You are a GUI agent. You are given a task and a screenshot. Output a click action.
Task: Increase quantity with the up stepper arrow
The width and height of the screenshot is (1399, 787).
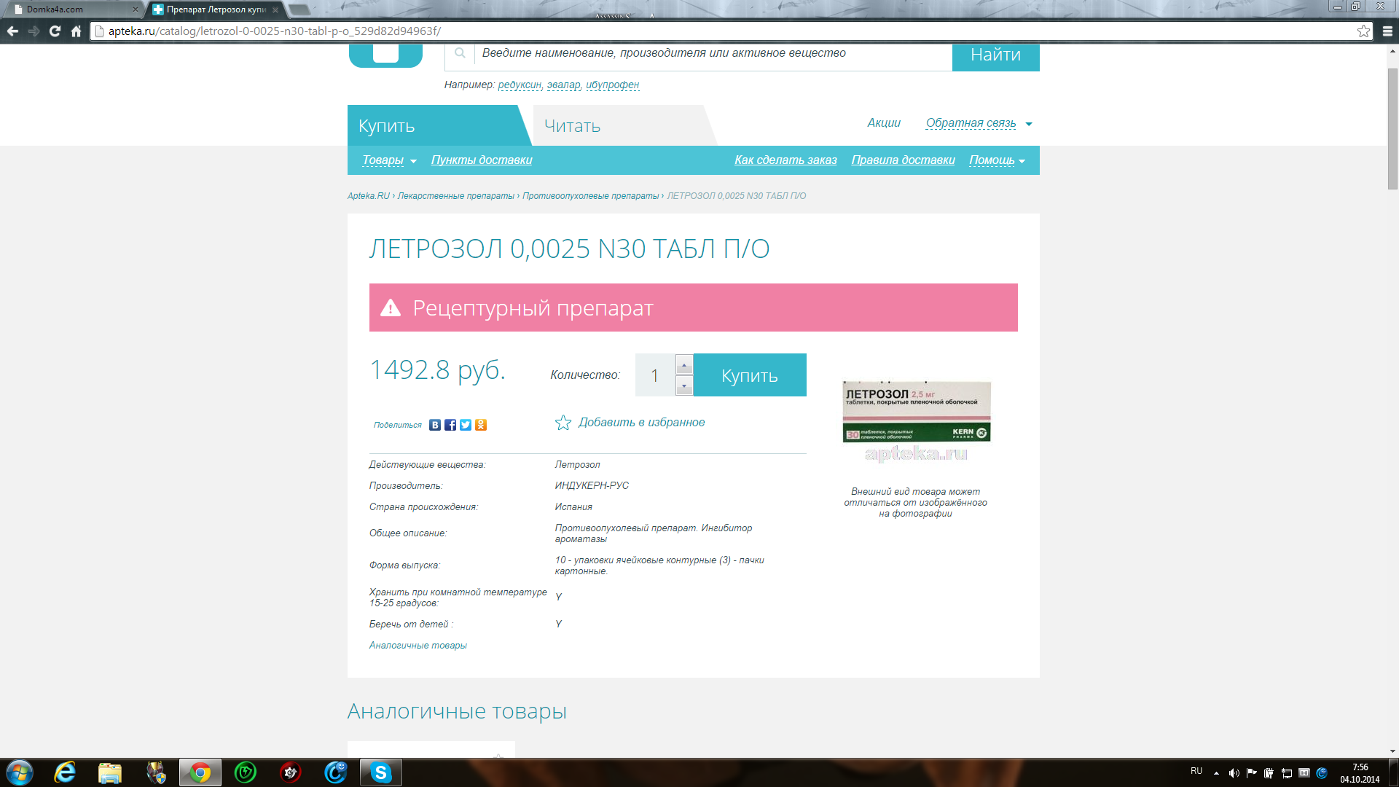(x=684, y=364)
